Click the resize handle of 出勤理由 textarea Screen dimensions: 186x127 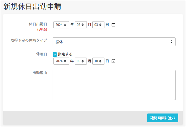click(x=174, y=99)
